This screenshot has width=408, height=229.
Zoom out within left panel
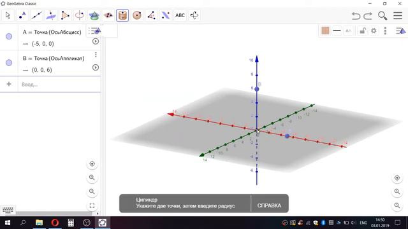[92, 191]
